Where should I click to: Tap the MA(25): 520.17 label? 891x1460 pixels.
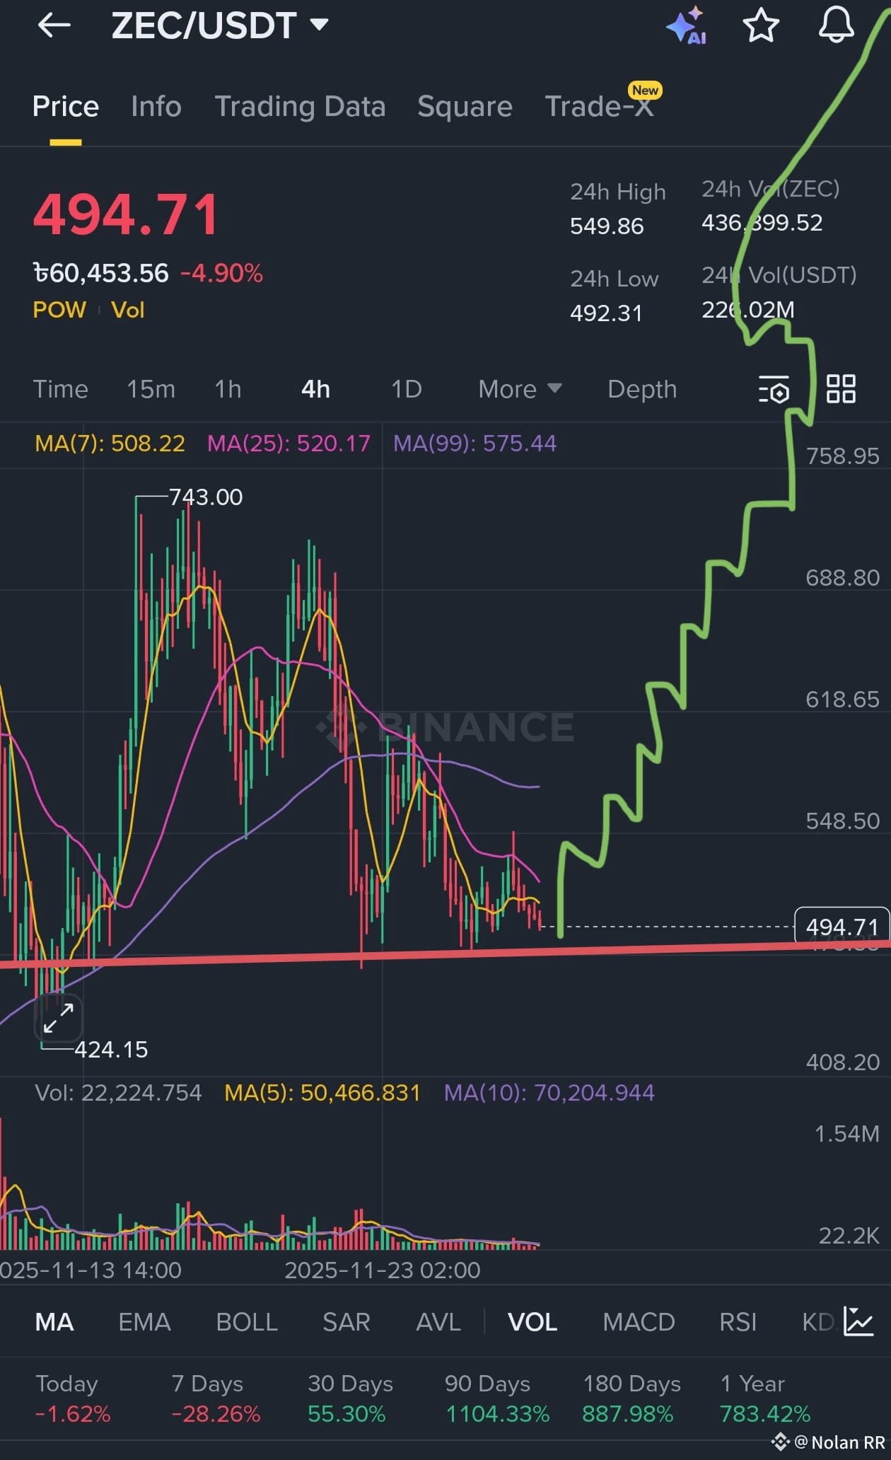click(x=289, y=444)
